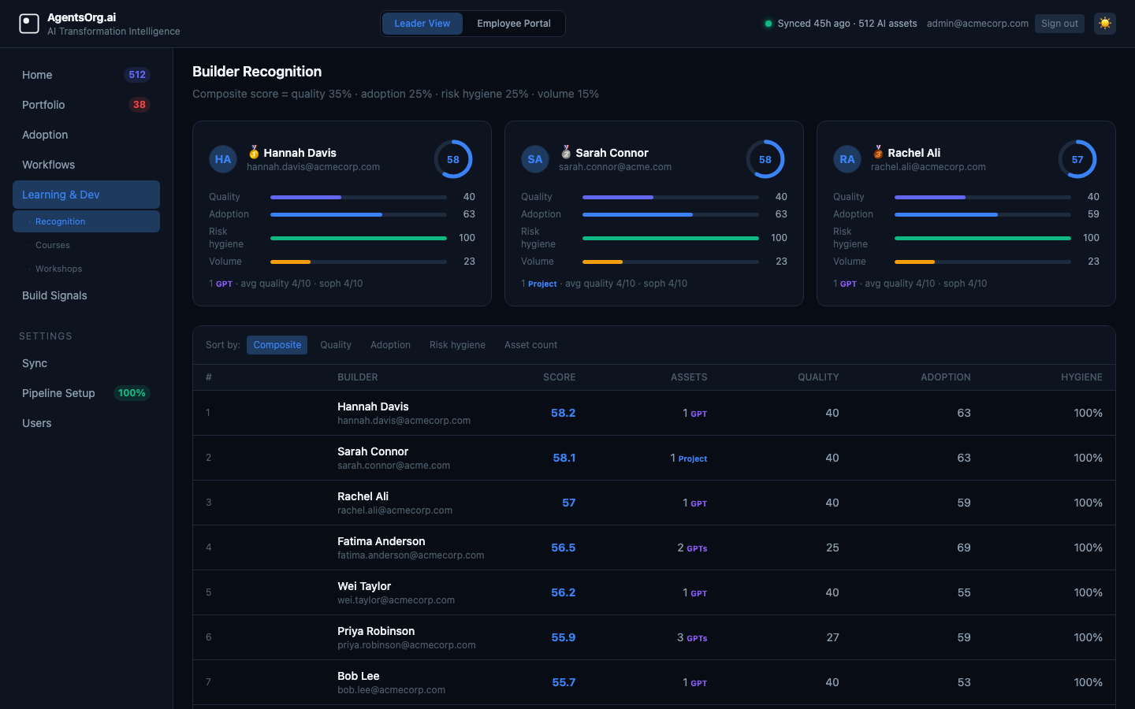Sort leaderboard by Risk hygiene
The height and width of the screenshot is (709, 1135).
pyautogui.click(x=457, y=344)
